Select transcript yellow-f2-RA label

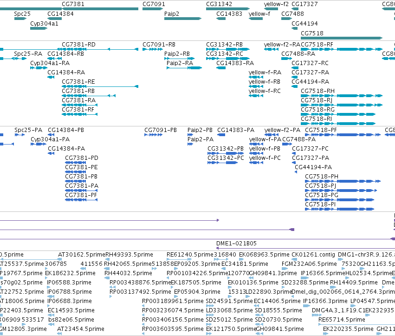(282, 45)
